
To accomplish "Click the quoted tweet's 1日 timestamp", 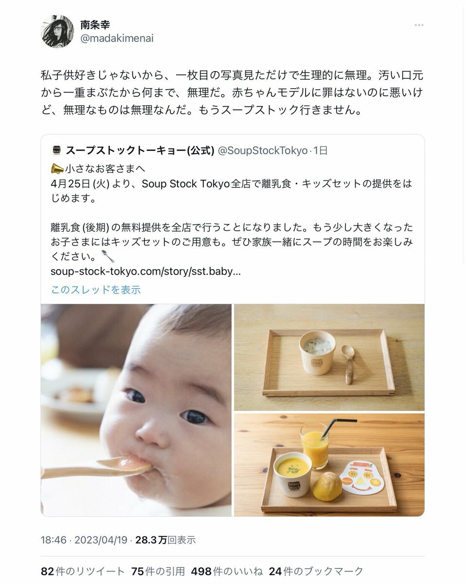I will point(320,151).
